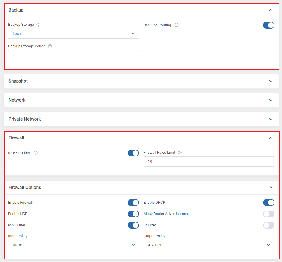The width and height of the screenshot is (282, 262).
Task: Collapse the Firewall Options section chevron
Action: pyautogui.click(x=271, y=188)
